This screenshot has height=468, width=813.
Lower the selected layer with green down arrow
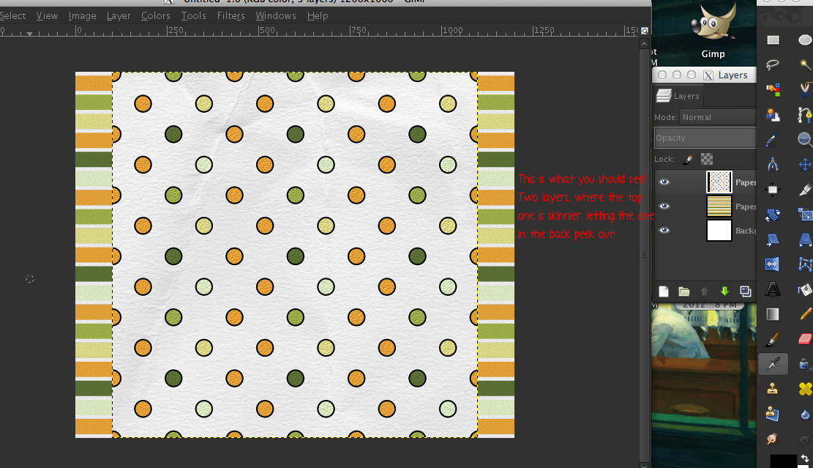pos(724,291)
